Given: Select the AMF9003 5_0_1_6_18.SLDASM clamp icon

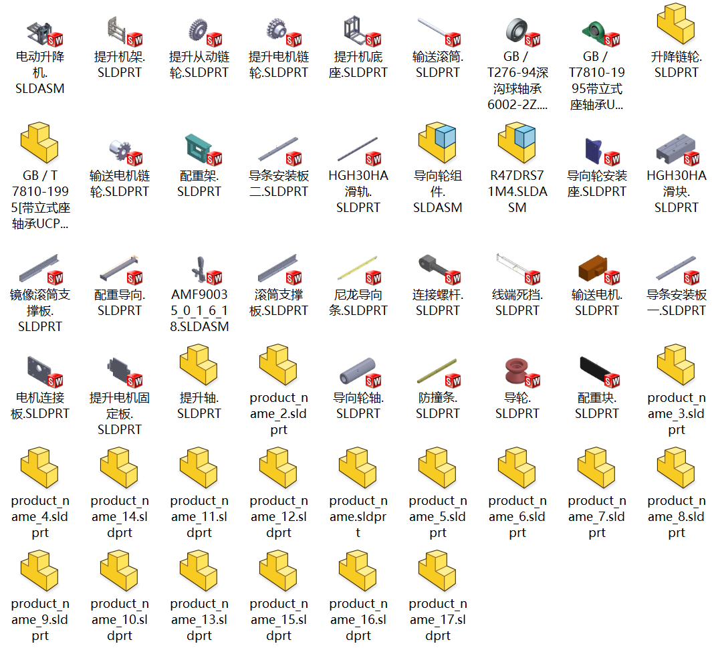Looking at the screenshot, I should 207,270.
